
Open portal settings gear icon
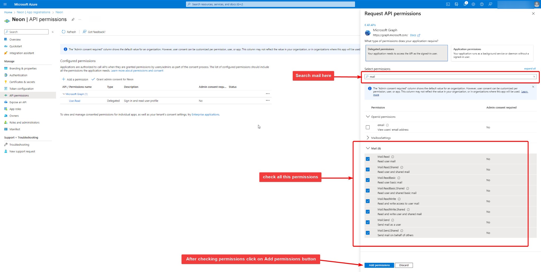[473, 4]
